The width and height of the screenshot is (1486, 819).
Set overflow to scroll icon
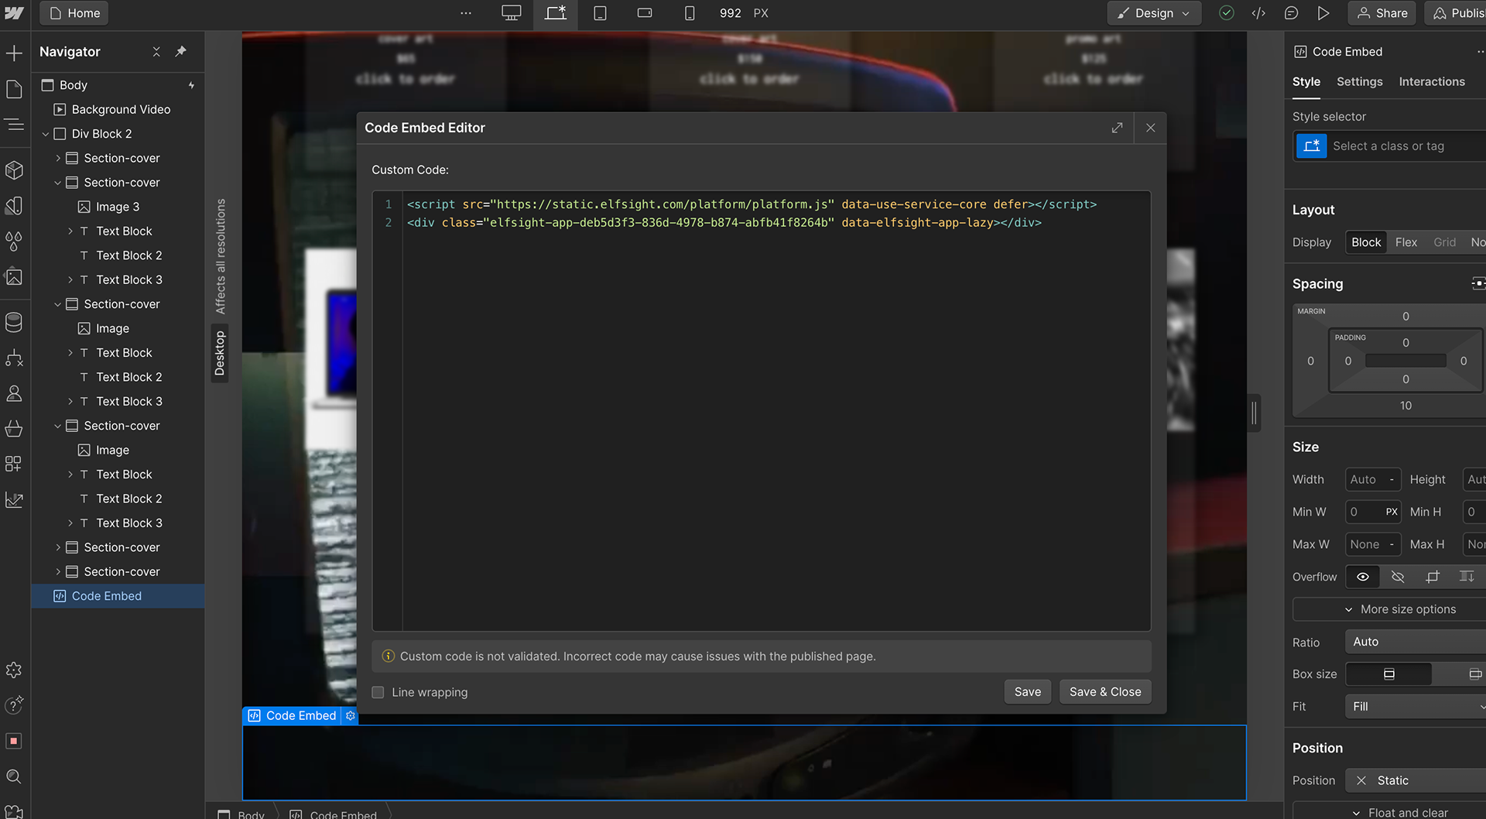pos(1433,577)
